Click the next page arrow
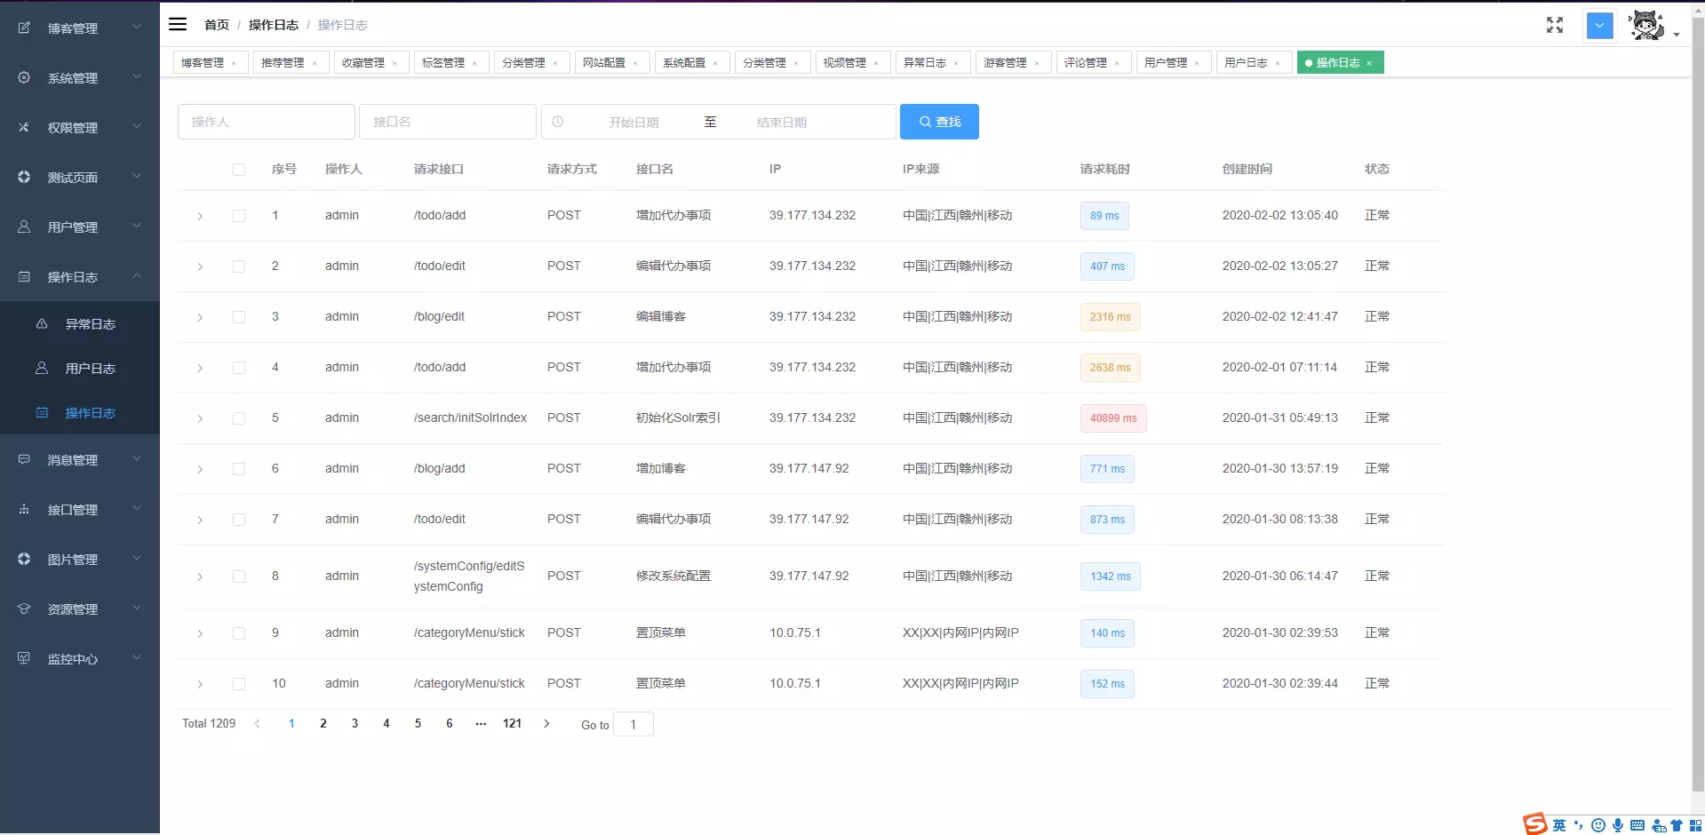Image resolution: width=1705 pixels, height=835 pixels. click(x=546, y=724)
